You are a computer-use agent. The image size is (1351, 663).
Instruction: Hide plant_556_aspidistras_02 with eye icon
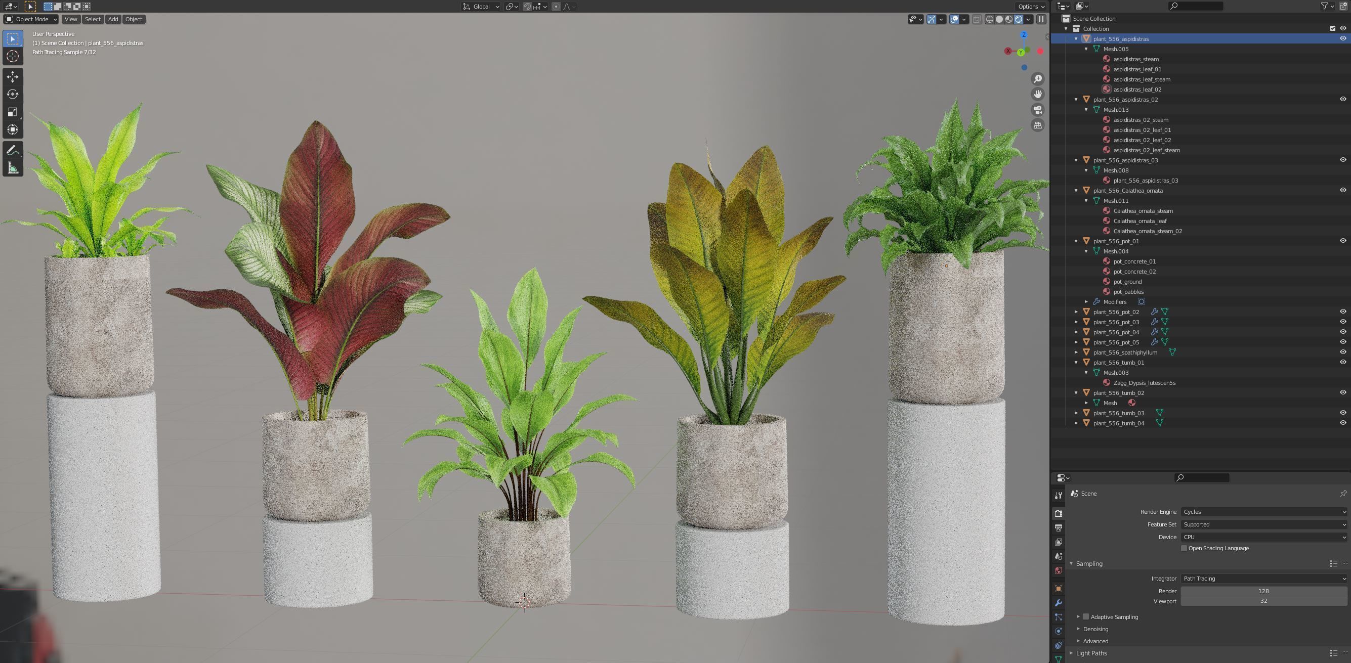click(x=1342, y=99)
